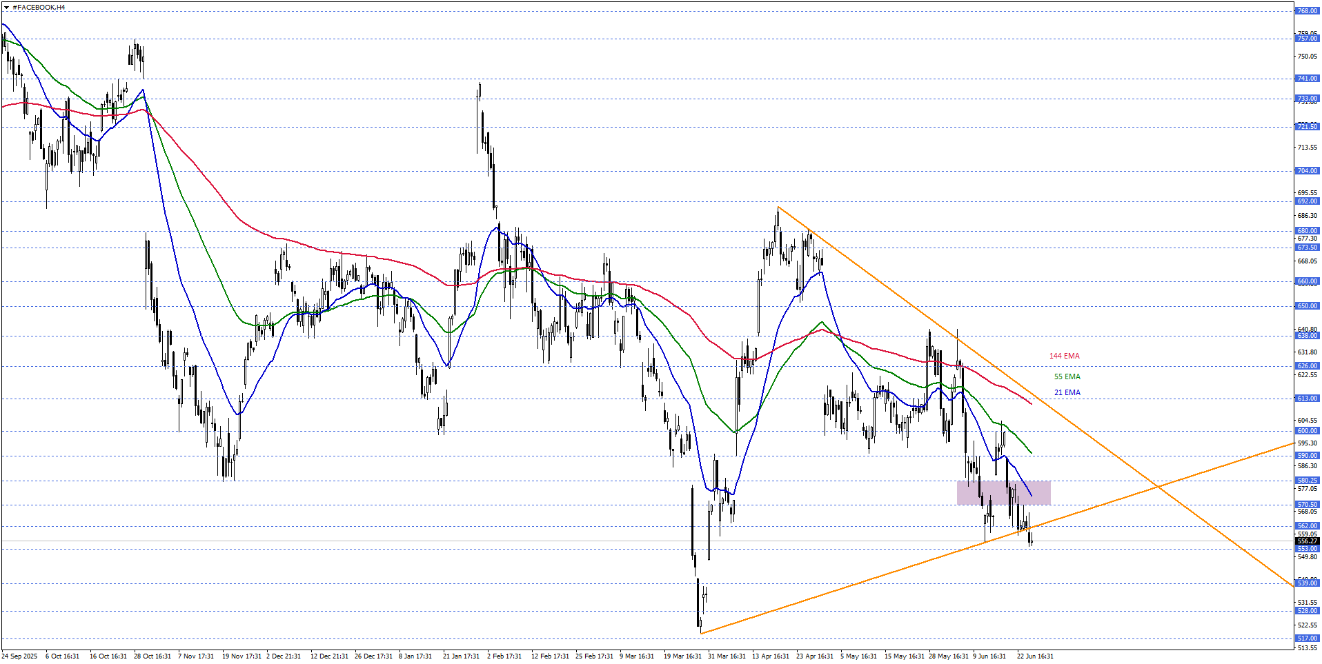Click the 733.00 level price tag
Viewport: 1322px width, 664px height.
tap(1308, 99)
